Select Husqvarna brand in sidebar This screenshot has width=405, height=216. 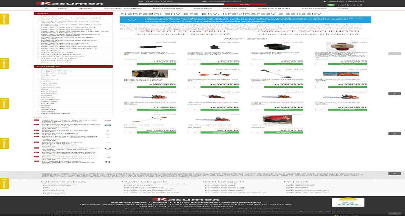(x=51, y=87)
